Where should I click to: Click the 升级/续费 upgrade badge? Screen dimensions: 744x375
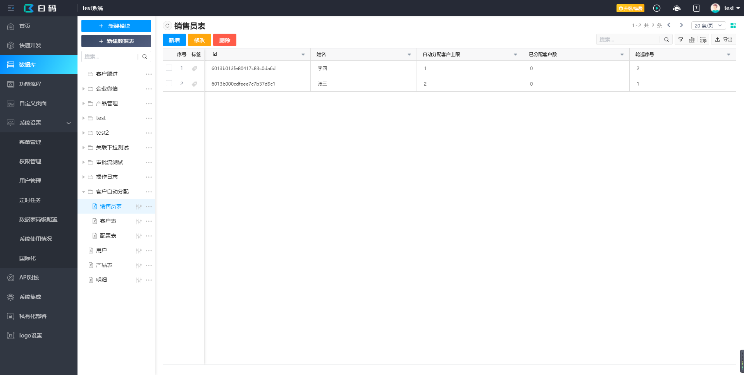(630, 8)
